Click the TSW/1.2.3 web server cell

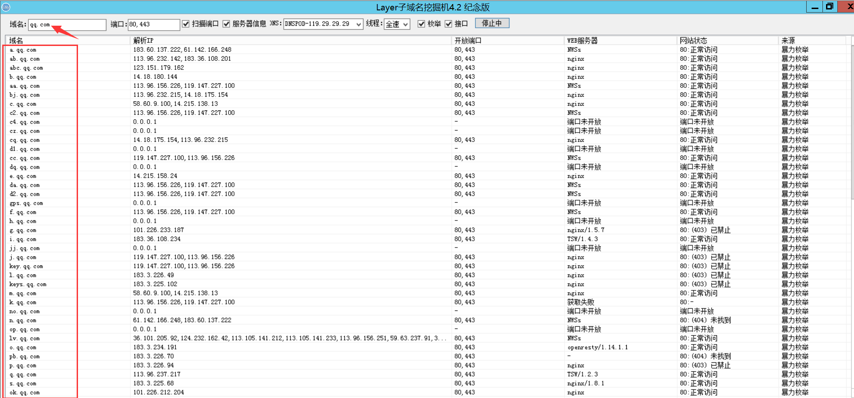(x=583, y=374)
